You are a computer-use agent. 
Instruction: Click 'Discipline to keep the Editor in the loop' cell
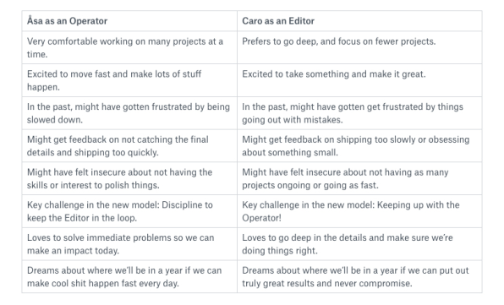click(x=129, y=211)
